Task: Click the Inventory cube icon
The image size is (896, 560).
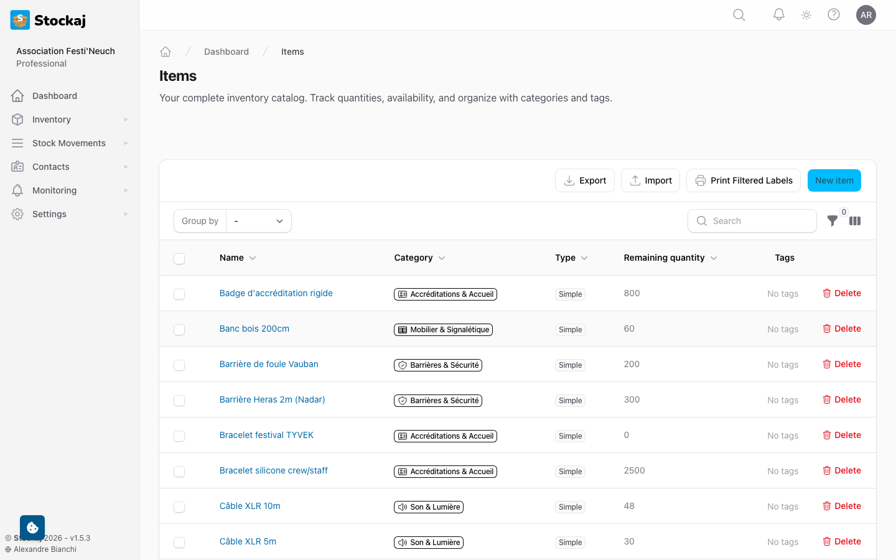Action: tap(17, 119)
